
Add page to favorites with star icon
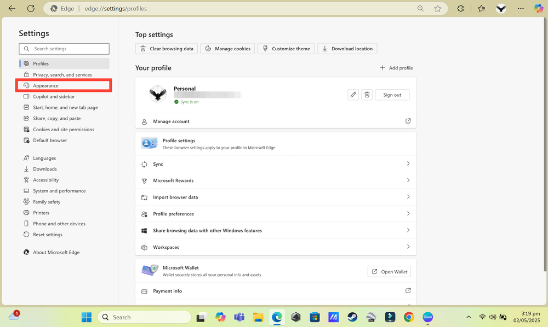(437, 8)
